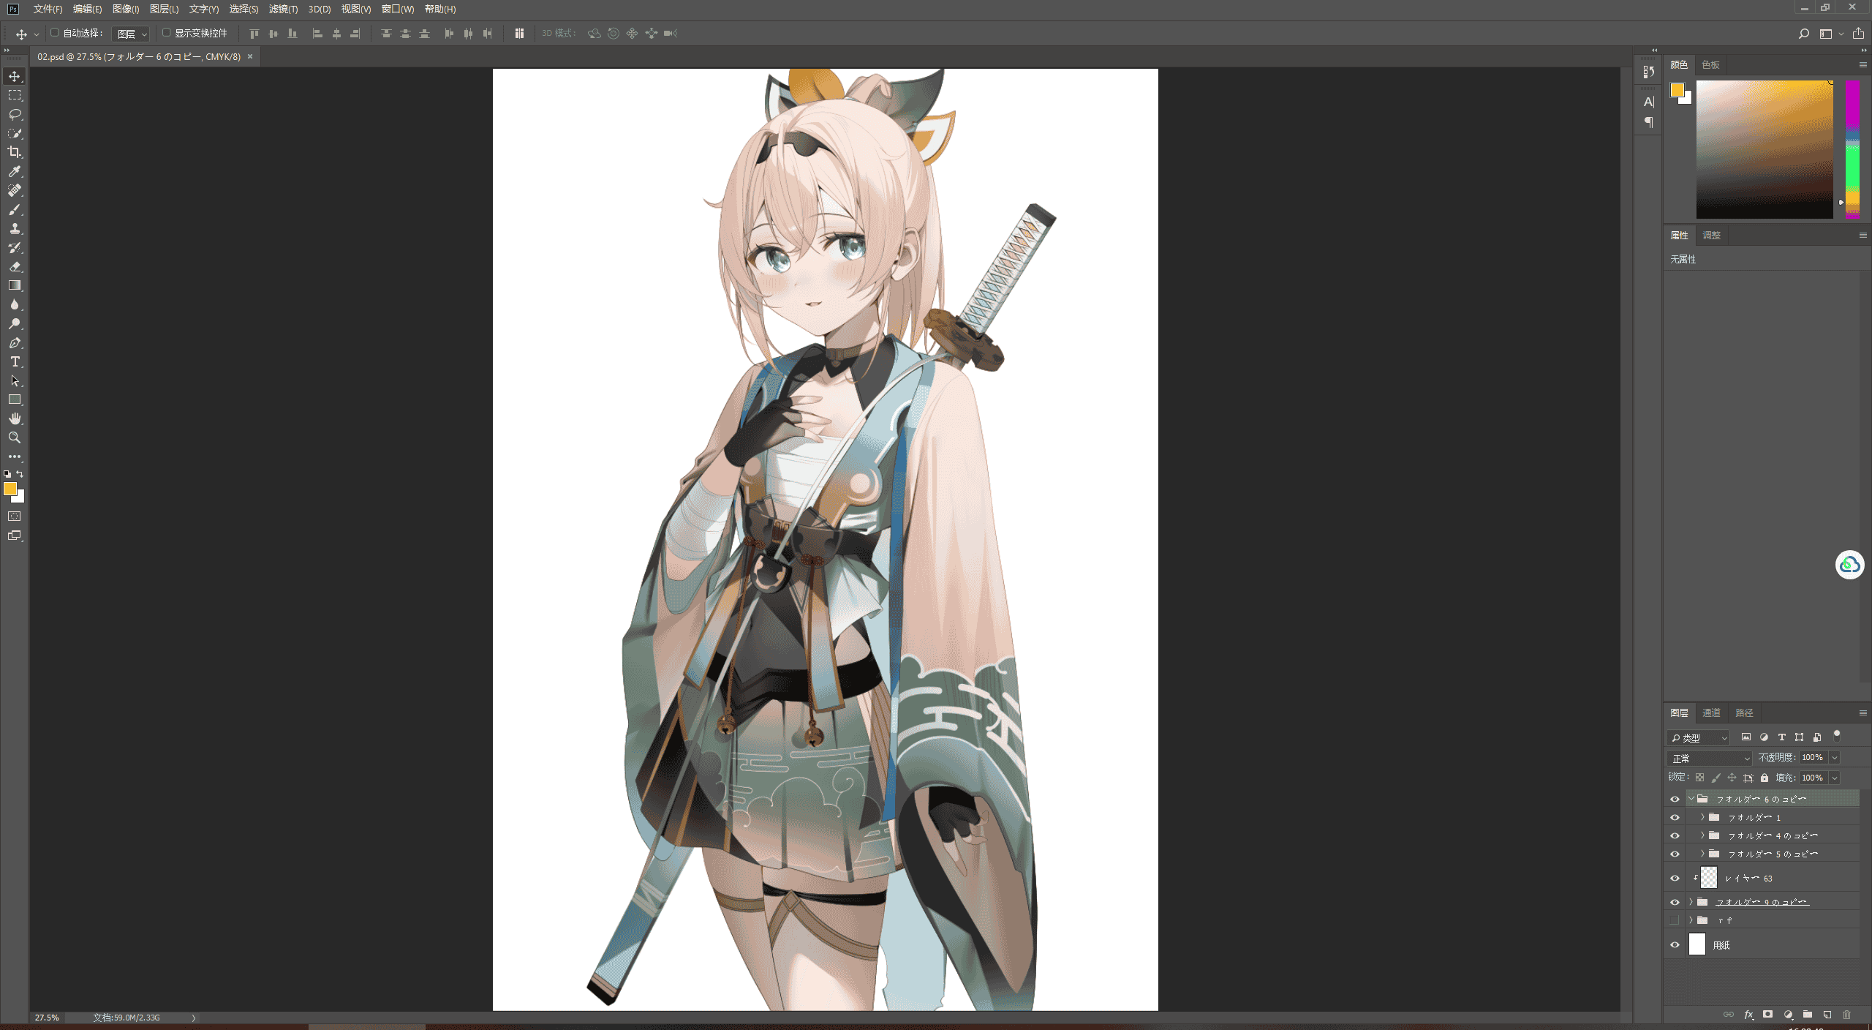
Task: Collapse the フォルダー 6 のコピー group
Action: tap(1691, 799)
